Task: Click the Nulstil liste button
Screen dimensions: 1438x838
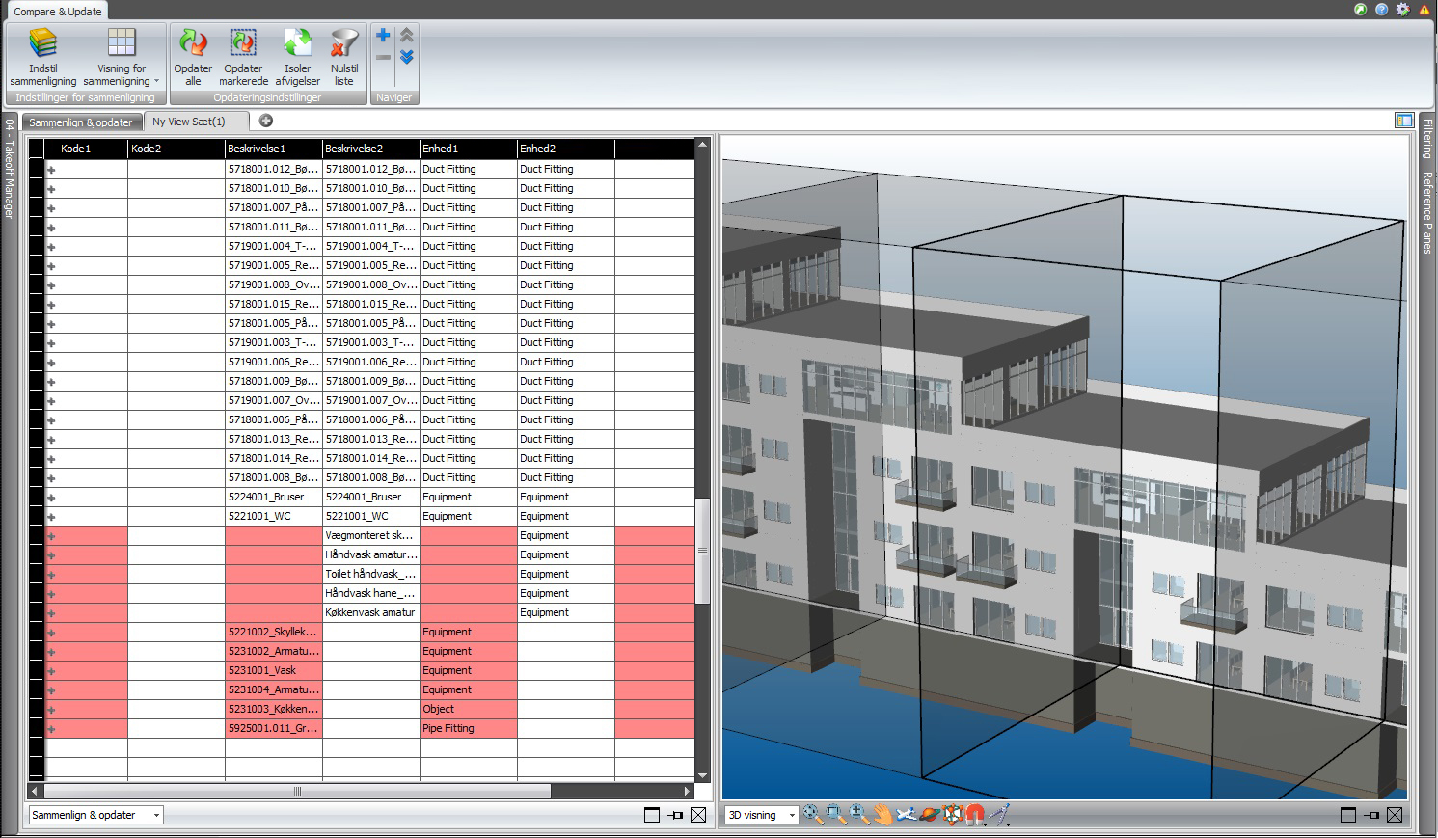Action: pyautogui.click(x=344, y=54)
